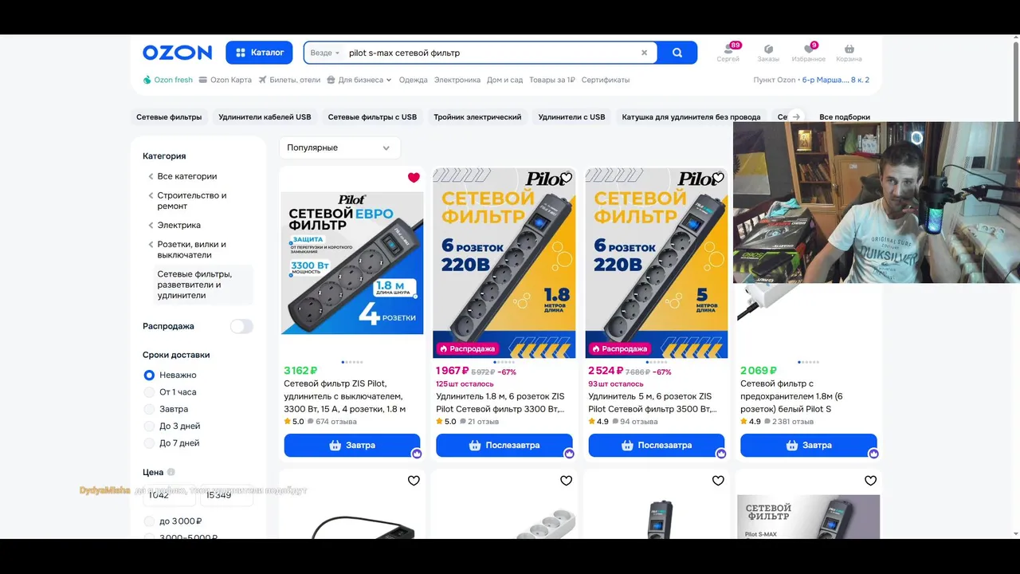The image size is (1020, 574).
Task: Select the Сетевые фильтры с USB chip
Action: coord(372,117)
